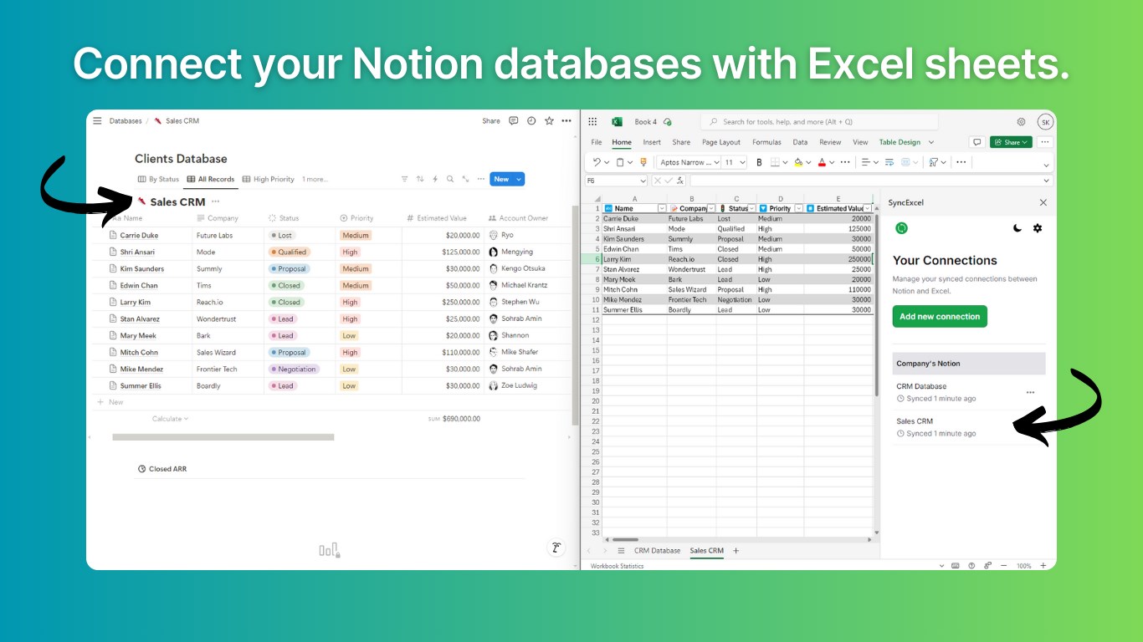Open Notion sidebar hamburger menu
The height and width of the screenshot is (642, 1143).
click(x=97, y=121)
